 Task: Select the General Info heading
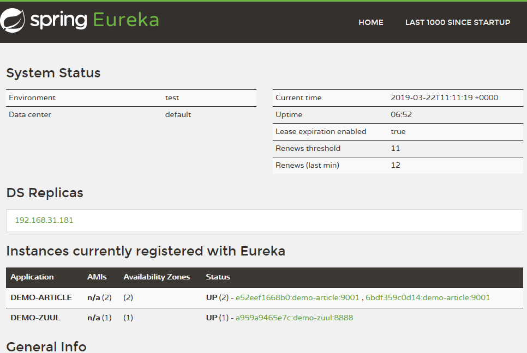point(46,346)
